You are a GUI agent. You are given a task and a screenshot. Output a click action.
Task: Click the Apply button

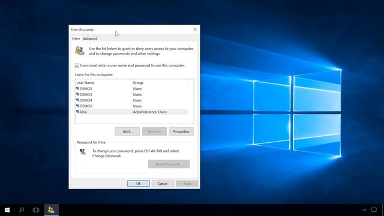[x=187, y=184]
